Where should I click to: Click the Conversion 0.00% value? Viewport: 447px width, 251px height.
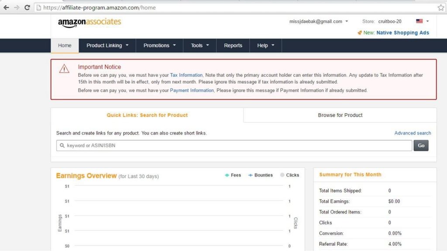click(395, 233)
